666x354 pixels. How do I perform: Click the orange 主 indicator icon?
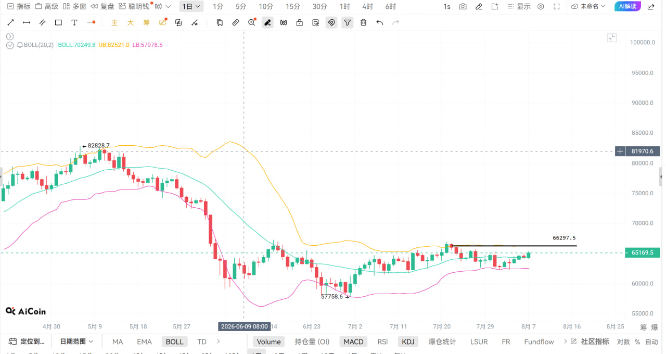coord(115,22)
